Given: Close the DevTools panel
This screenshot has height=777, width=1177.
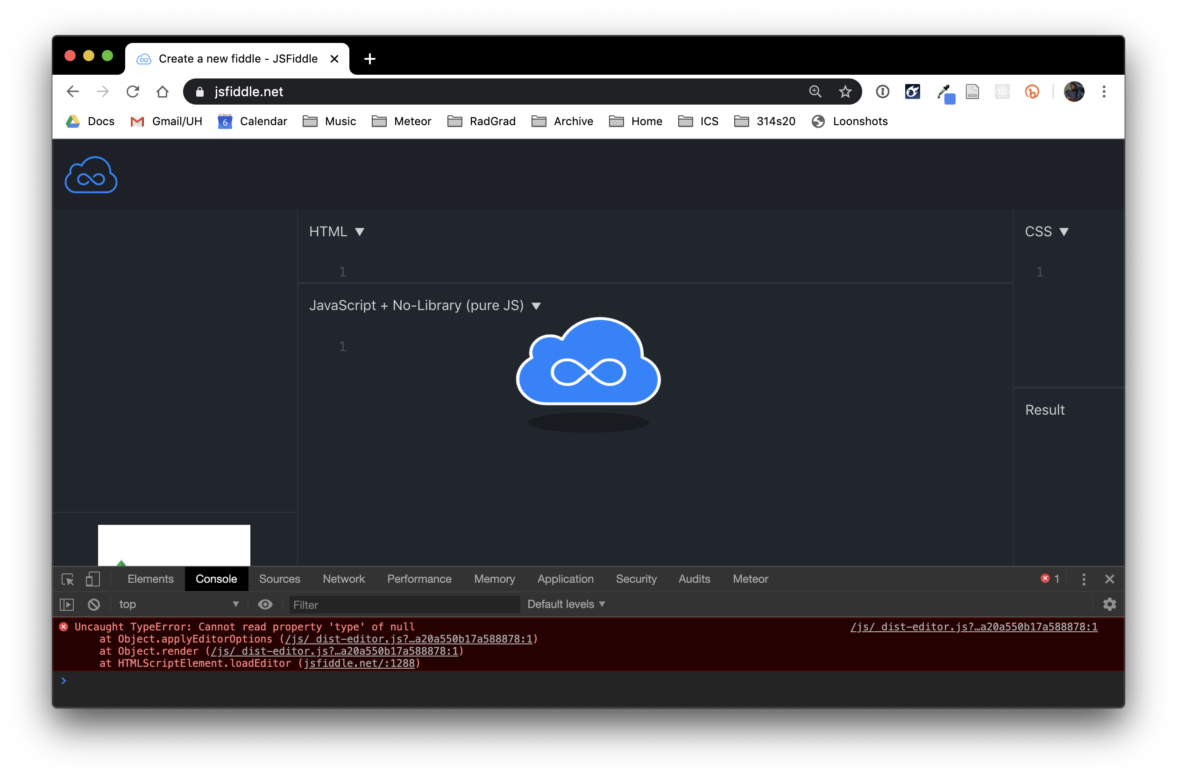Looking at the screenshot, I should click(x=1109, y=579).
